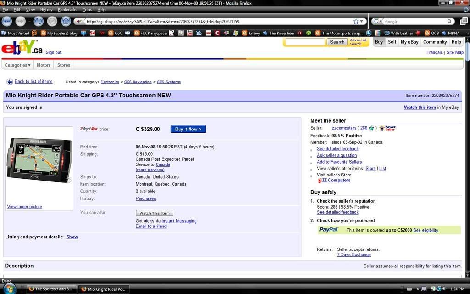This screenshot has width=470, height=294.
Task: Open seller zzcomputers profile link
Action: coord(344,128)
